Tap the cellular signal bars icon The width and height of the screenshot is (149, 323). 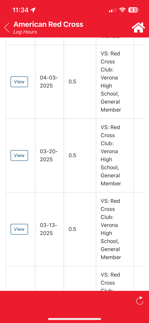[112, 10]
